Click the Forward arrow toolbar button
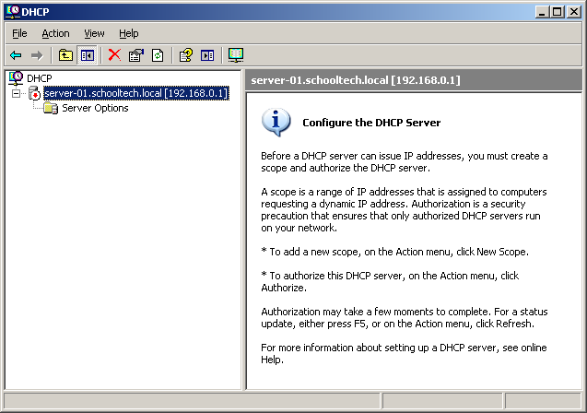Screen dimensions: 587x413 pos(37,55)
